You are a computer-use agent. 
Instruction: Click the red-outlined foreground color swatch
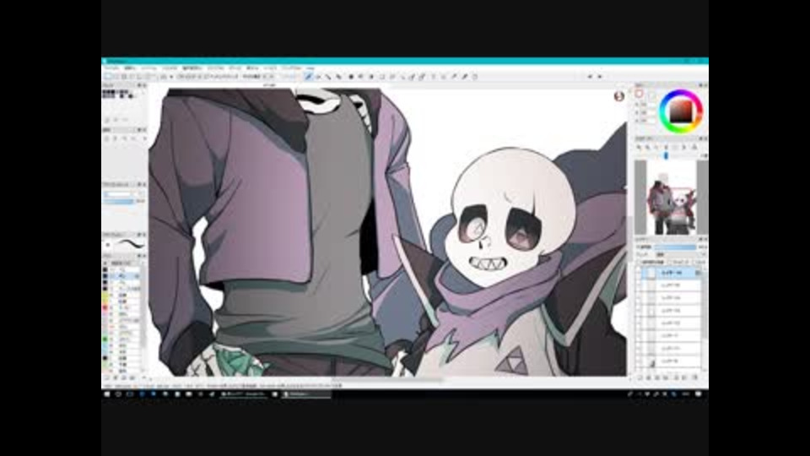point(640,94)
